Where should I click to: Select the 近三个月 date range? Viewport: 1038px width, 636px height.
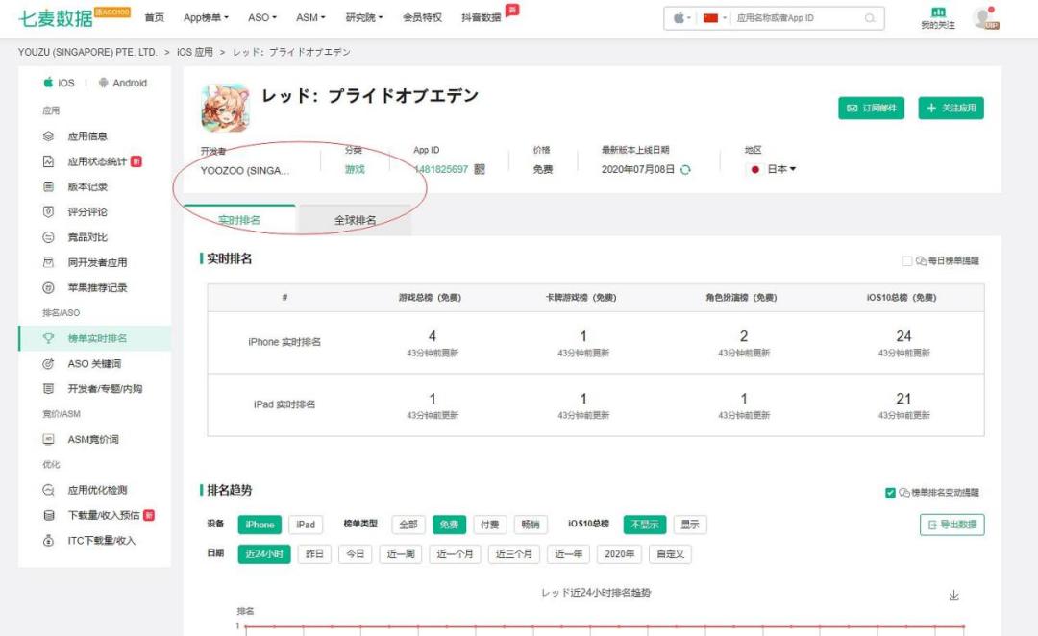pos(513,554)
